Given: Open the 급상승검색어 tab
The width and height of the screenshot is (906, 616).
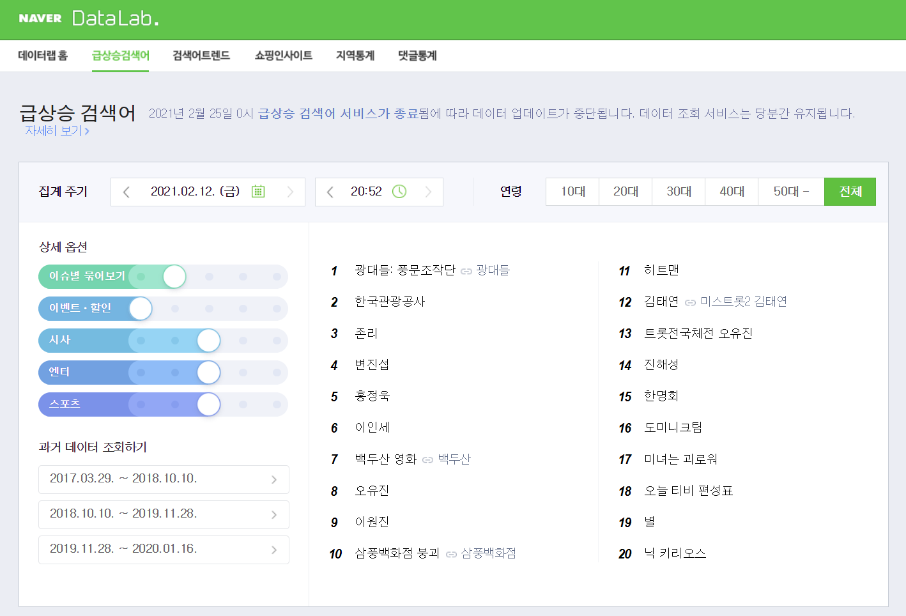Looking at the screenshot, I should click(121, 56).
